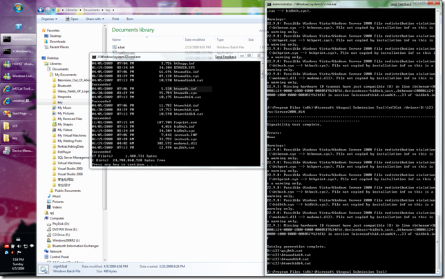Click the volume speaker tray icon
This screenshot has height=279, width=445.
coord(19,246)
